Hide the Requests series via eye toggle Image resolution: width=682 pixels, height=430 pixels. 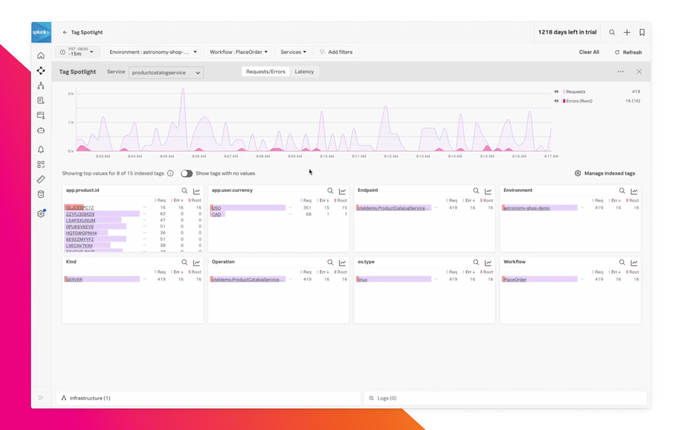point(556,91)
